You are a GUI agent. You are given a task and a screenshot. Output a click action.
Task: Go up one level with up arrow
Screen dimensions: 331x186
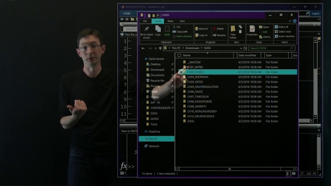tap(160, 48)
